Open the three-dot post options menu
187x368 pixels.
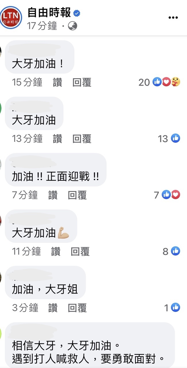point(173,18)
